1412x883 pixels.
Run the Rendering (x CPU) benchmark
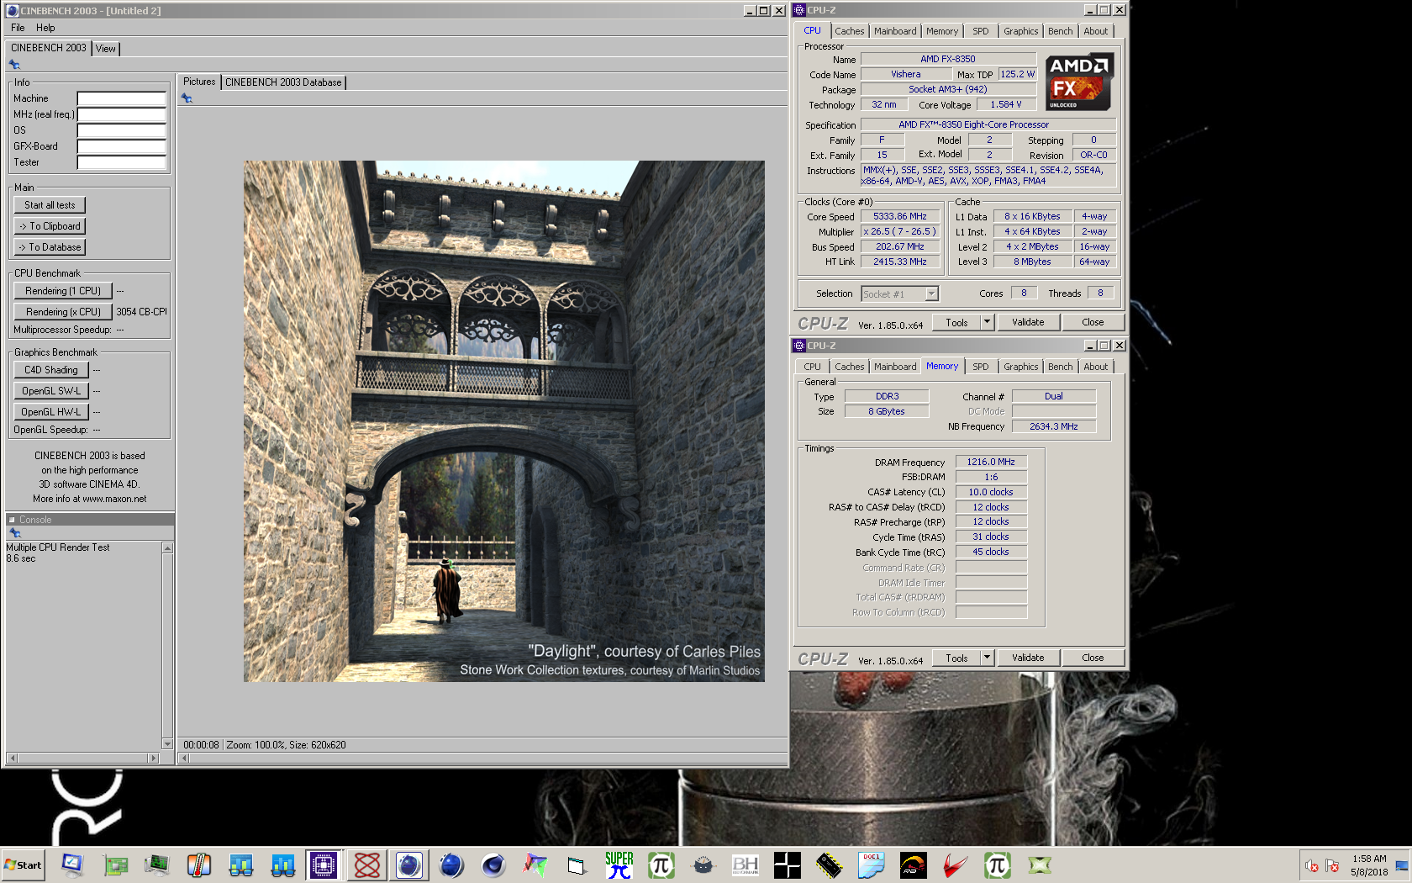pos(63,312)
